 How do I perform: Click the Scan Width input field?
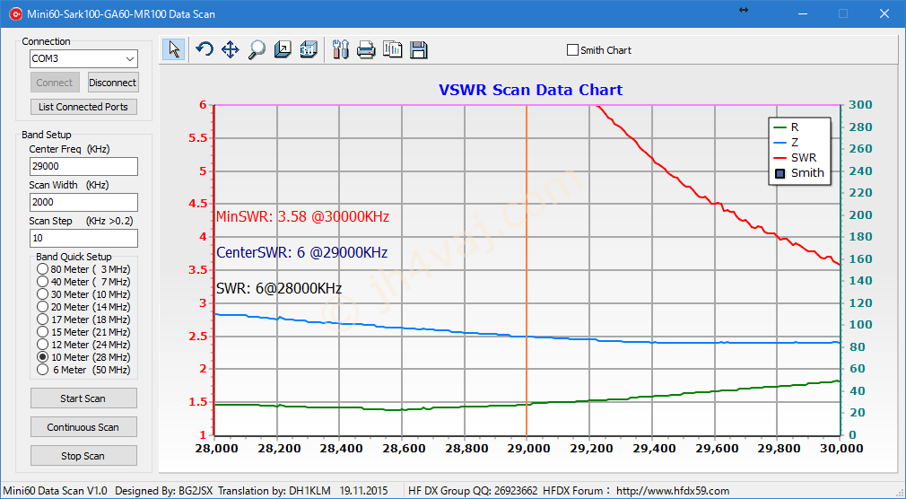click(83, 202)
